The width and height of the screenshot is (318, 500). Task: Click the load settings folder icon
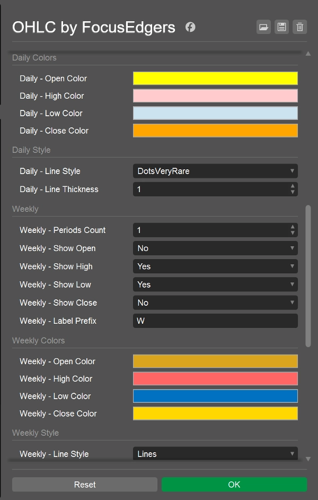[263, 27]
